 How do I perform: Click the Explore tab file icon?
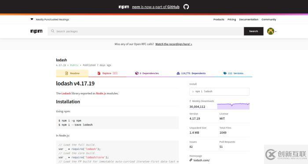(99, 73)
